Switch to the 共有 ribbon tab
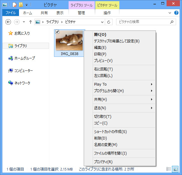 click(x=44, y=13)
